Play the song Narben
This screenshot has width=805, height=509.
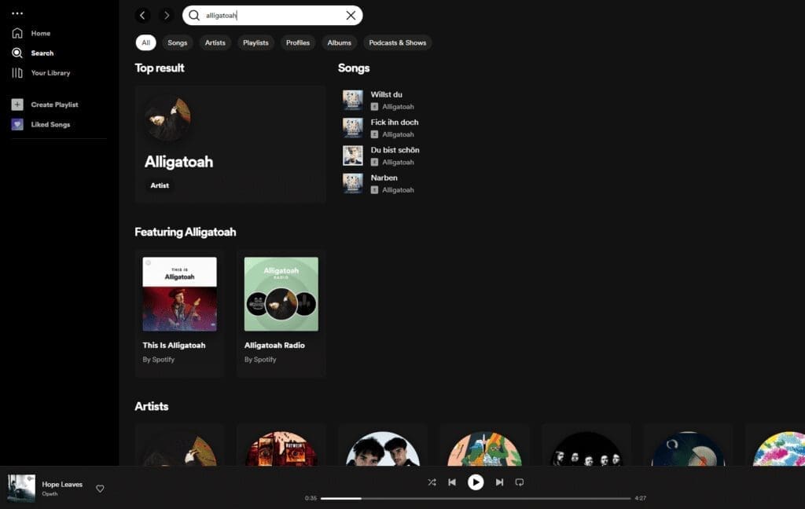384,178
